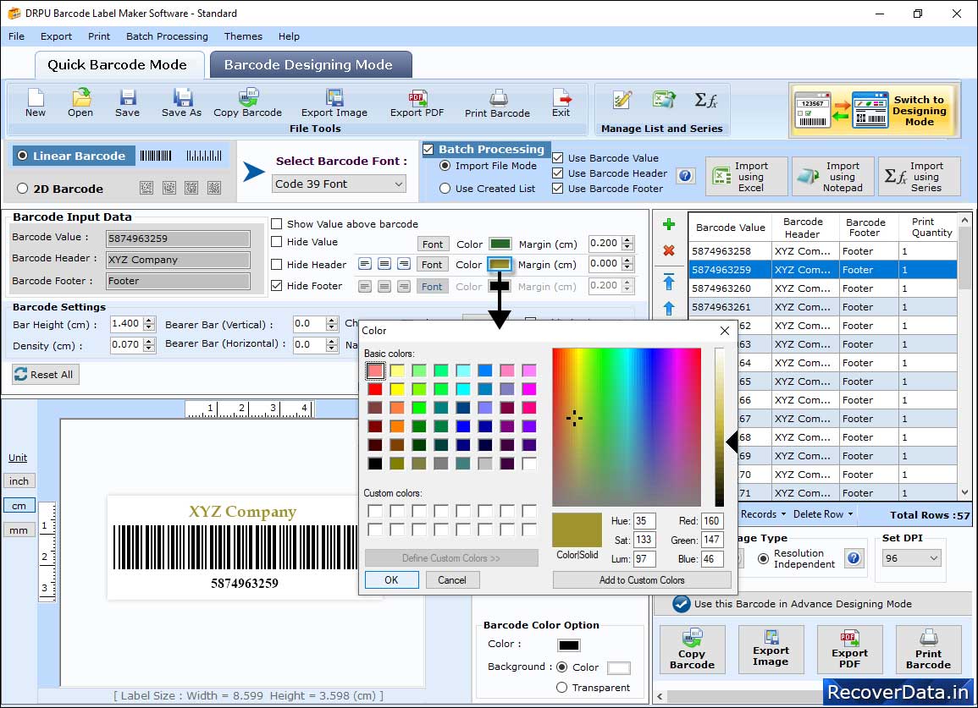This screenshot has width=978, height=708.
Task: Click the Export Image toolbar icon
Action: (x=334, y=103)
